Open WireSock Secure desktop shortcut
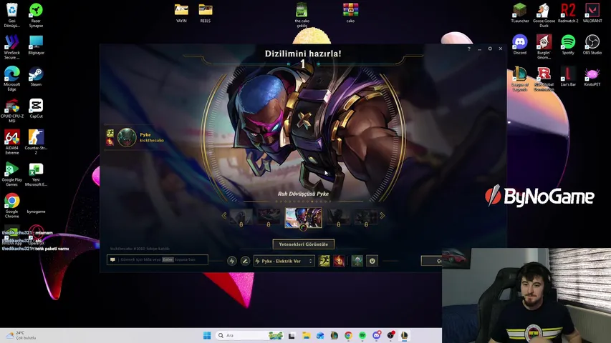This screenshot has height=343, width=611. click(11, 47)
